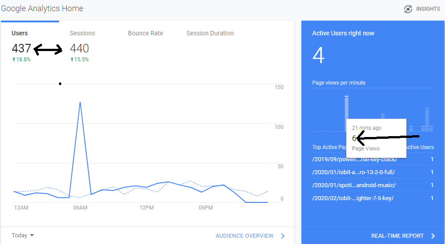Click the Active Users column header
The height and width of the screenshot is (244, 445).
420,147
